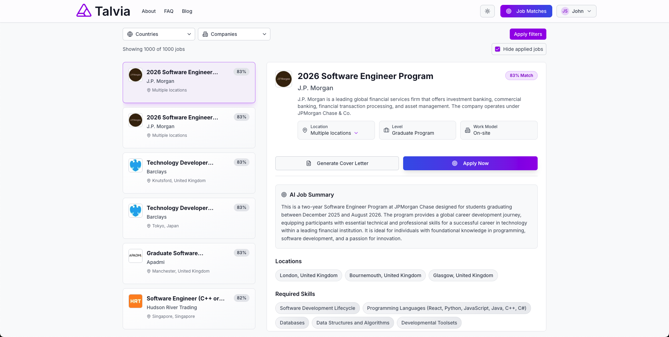Click the building icon beside Work Model
This screenshot has height=337, width=669.
pyautogui.click(x=468, y=130)
